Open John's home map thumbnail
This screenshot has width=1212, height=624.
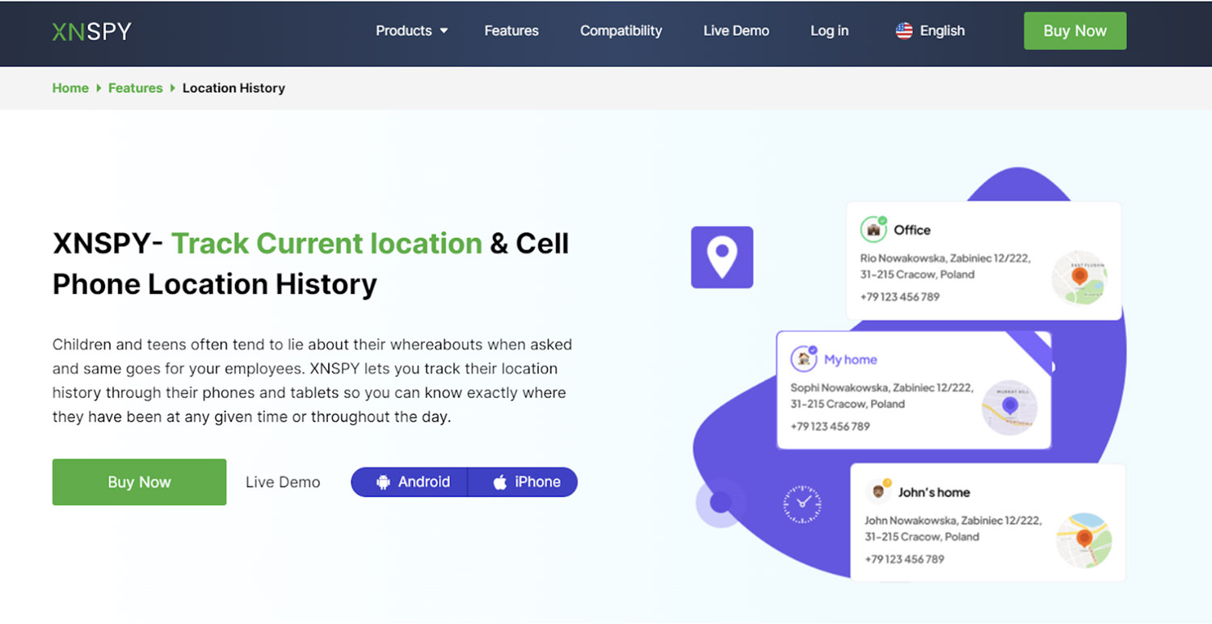pos(1084,540)
